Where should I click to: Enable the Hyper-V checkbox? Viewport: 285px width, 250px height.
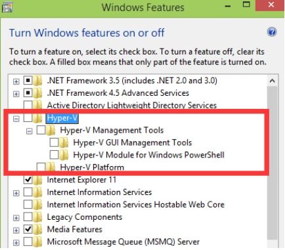point(28,118)
